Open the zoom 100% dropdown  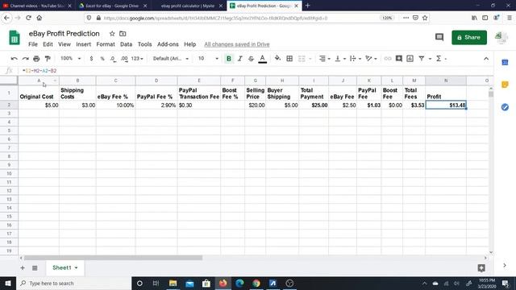(x=70, y=59)
